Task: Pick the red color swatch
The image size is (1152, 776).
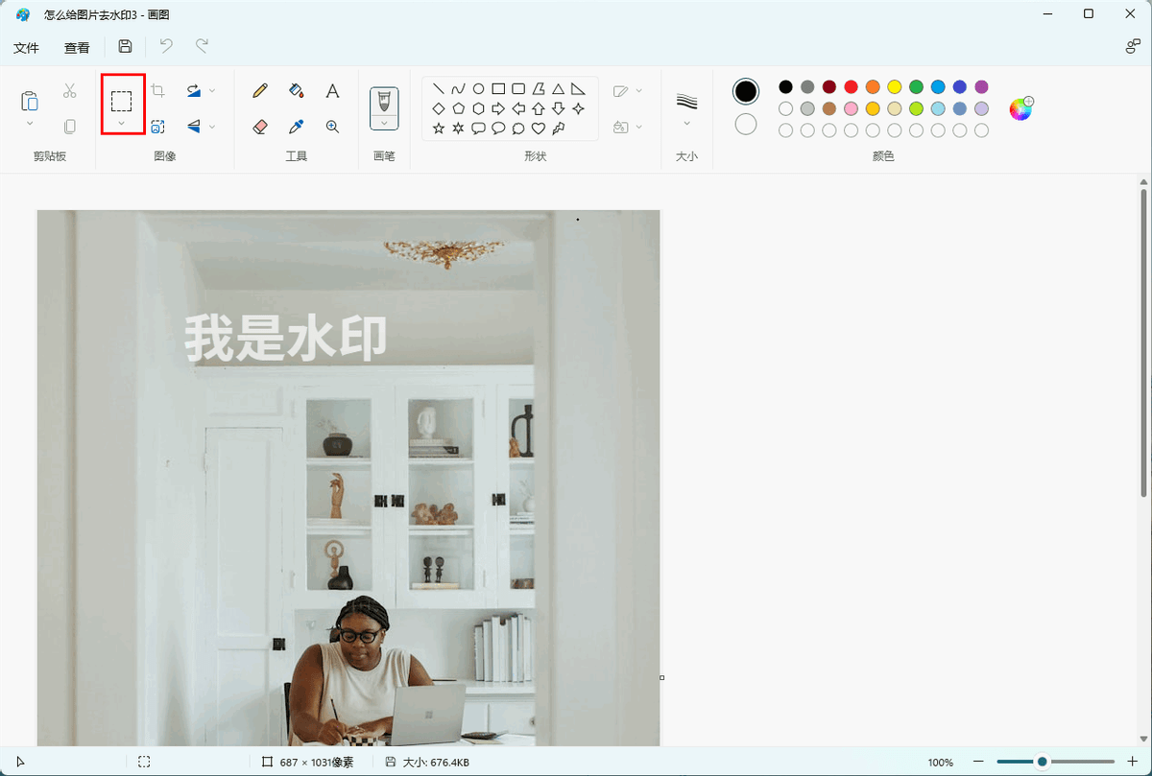Action: [x=851, y=87]
